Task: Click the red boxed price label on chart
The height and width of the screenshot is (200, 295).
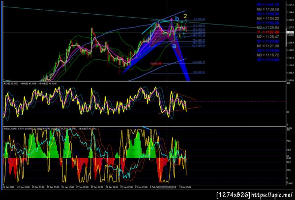Action: coord(156,64)
